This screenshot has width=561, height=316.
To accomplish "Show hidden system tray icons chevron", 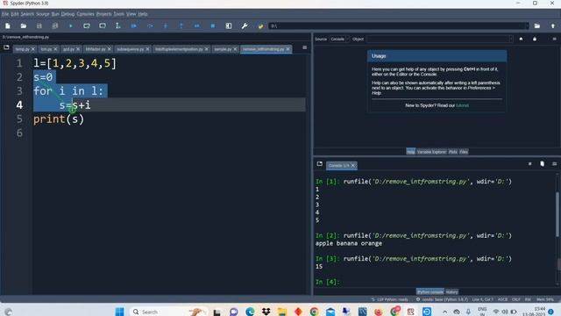I will [x=444, y=312].
